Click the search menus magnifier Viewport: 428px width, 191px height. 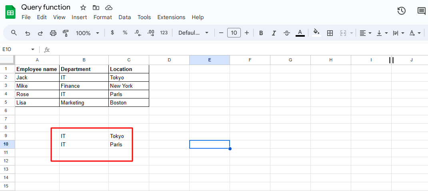pyautogui.click(x=14, y=33)
